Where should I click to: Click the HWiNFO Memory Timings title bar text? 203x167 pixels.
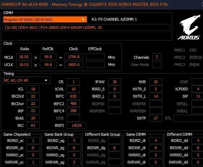click(85, 4)
